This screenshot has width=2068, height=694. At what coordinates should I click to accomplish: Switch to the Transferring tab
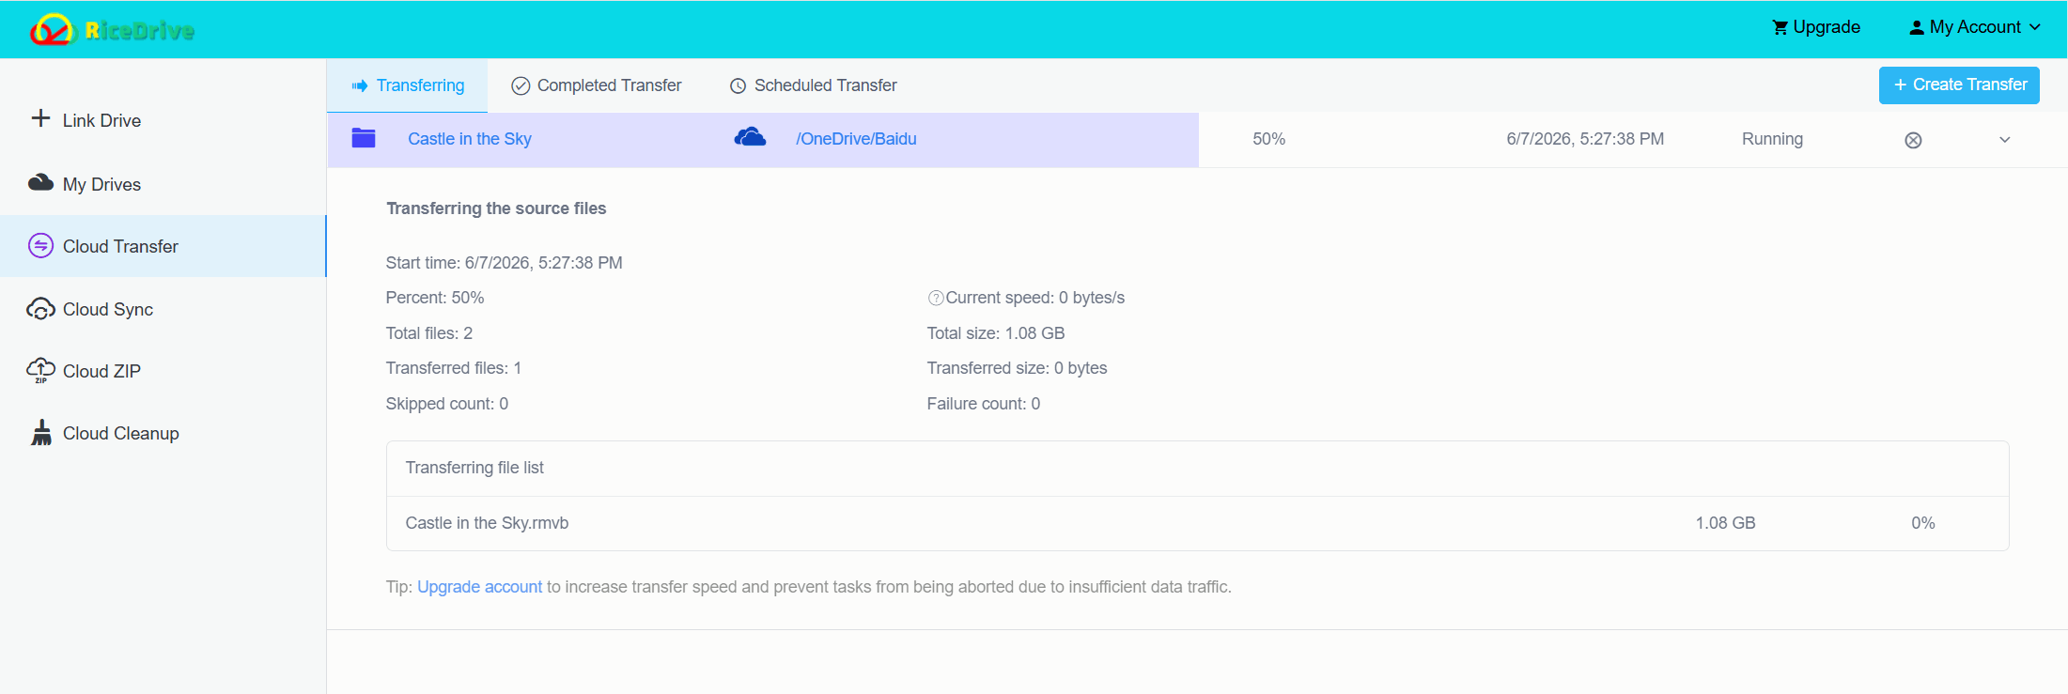coord(407,85)
